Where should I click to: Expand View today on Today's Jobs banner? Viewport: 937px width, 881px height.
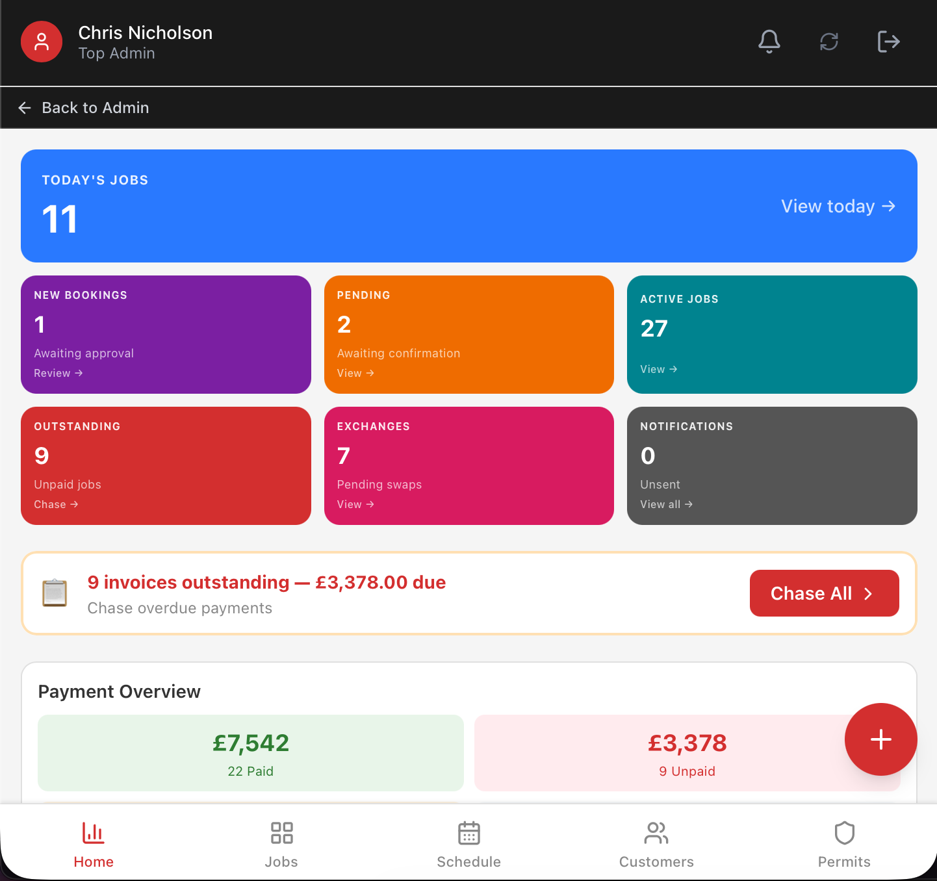click(838, 206)
